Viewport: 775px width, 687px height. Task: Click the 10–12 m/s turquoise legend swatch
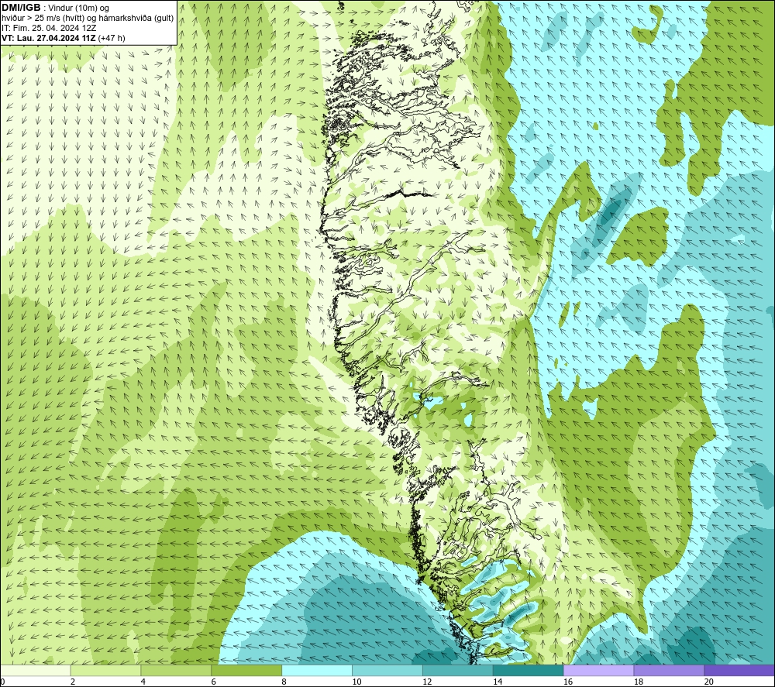click(x=387, y=671)
